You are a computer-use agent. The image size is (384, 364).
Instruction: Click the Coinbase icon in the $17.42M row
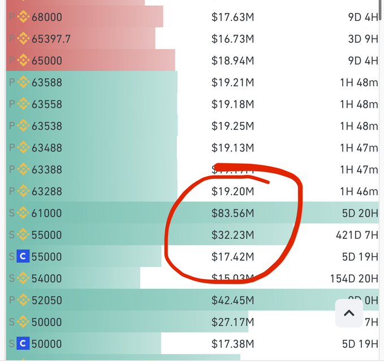pos(23,256)
